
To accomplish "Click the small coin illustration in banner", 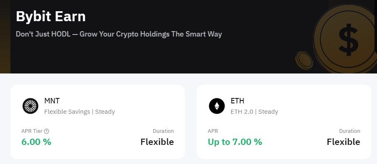I will click(304, 60).
